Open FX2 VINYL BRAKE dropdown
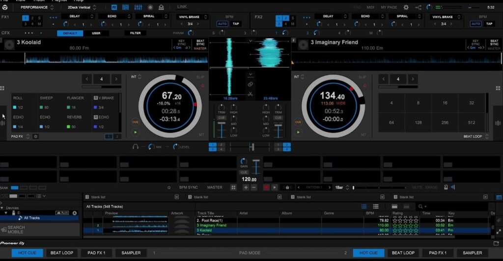 446,17
